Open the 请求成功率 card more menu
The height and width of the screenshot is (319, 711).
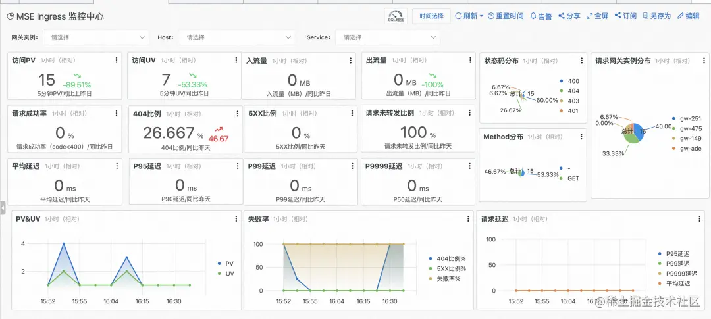click(116, 113)
